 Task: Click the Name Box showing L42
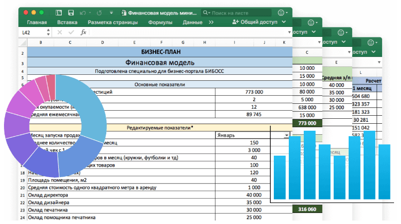(x=32, y=32)
